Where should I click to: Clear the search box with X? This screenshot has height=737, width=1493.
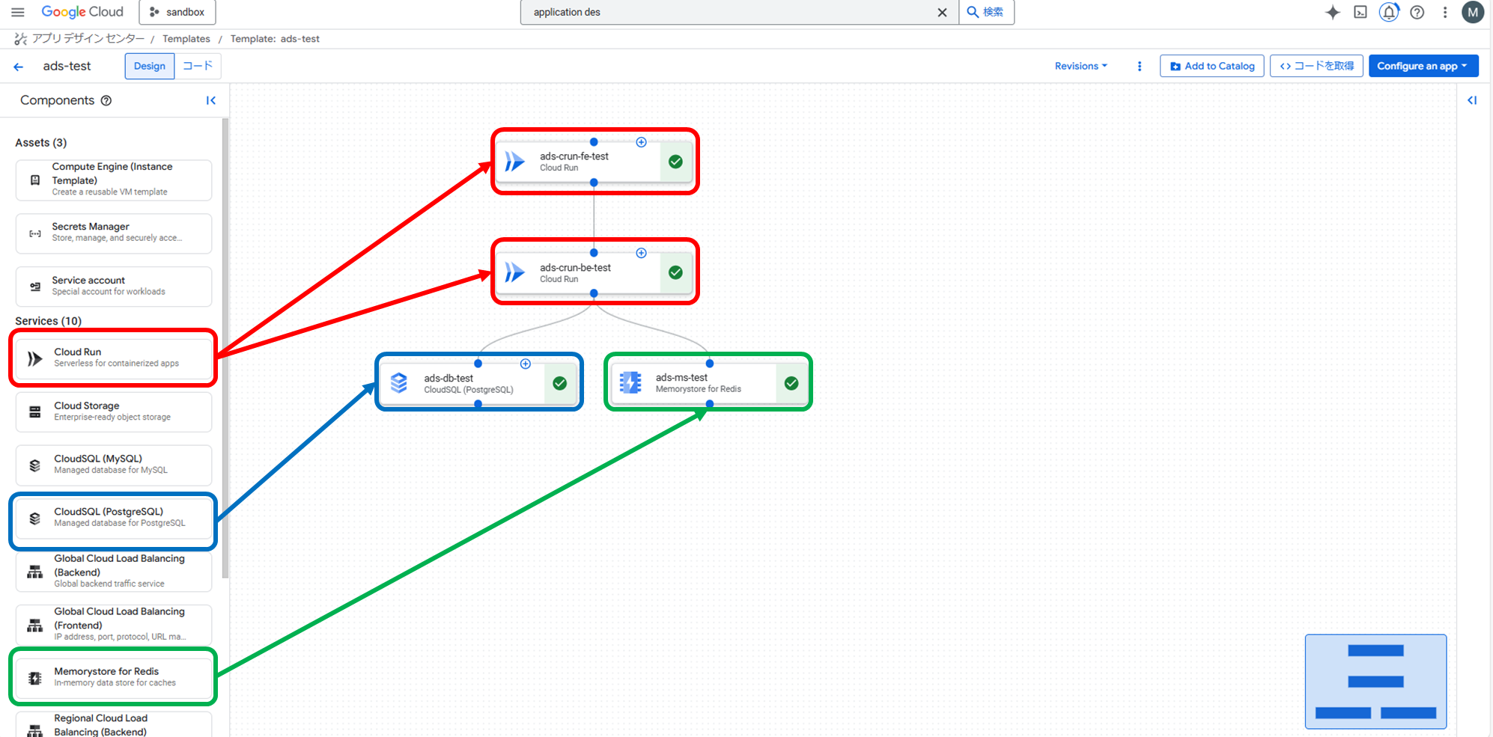point(942,12)
